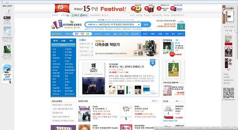Open the 북로그 icon link

point(75,15)
